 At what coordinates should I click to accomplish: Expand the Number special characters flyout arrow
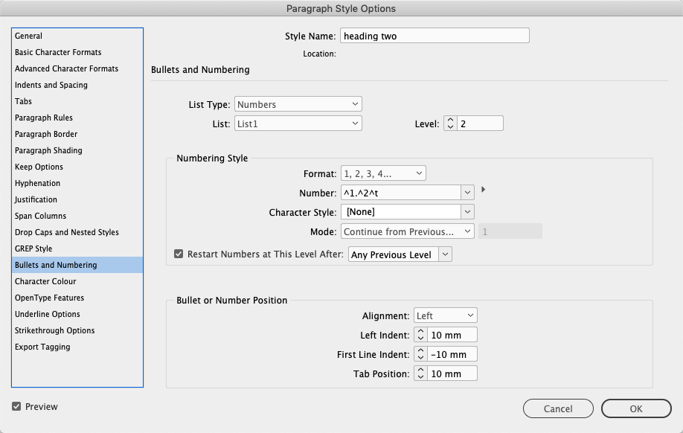pos(483,189)
